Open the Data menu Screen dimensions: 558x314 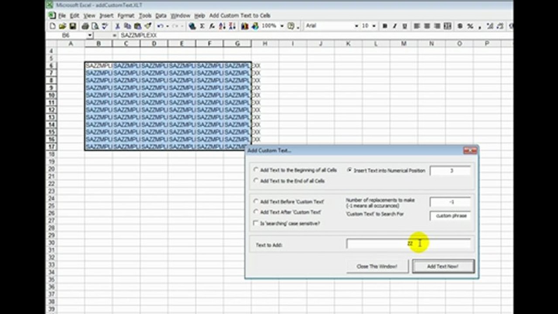click(161, 15)
